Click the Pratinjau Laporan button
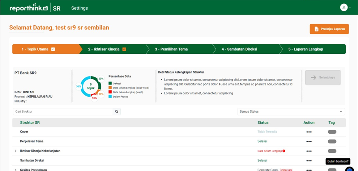Image resolution: width=358 pixels, height=171 pixels. pos(329,29)
